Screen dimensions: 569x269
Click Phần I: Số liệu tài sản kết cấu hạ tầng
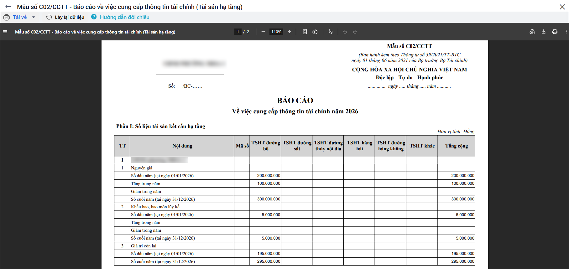[x=161, y=126]
